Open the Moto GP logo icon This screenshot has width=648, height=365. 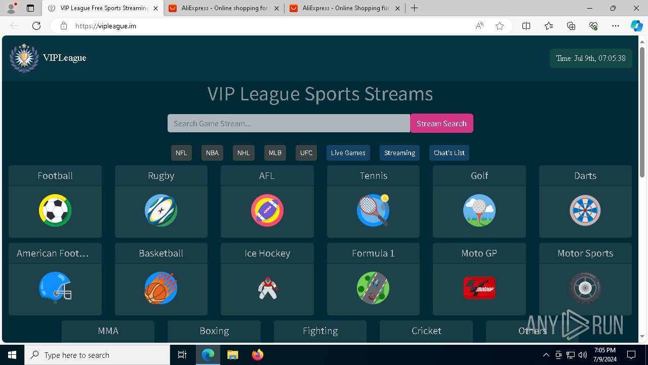(479, 288)
